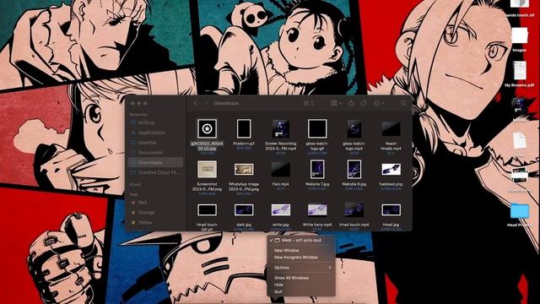Open the Action ellipsis dropdown in Finder

tap(379, 103)
